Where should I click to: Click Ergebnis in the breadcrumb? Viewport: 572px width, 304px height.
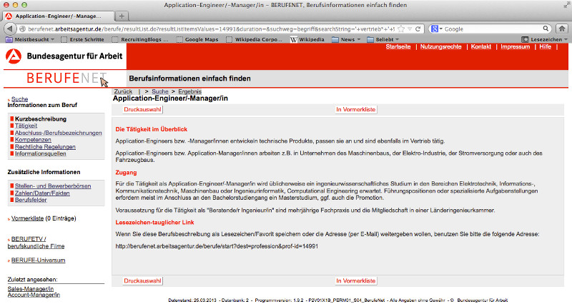[x=189, y=91]
